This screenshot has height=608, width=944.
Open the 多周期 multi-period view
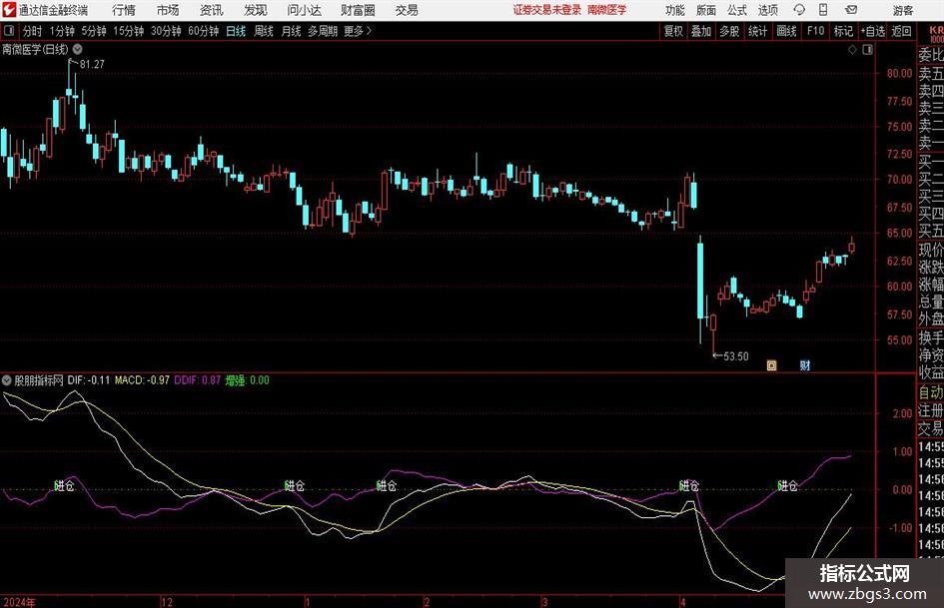coord(322,31)
